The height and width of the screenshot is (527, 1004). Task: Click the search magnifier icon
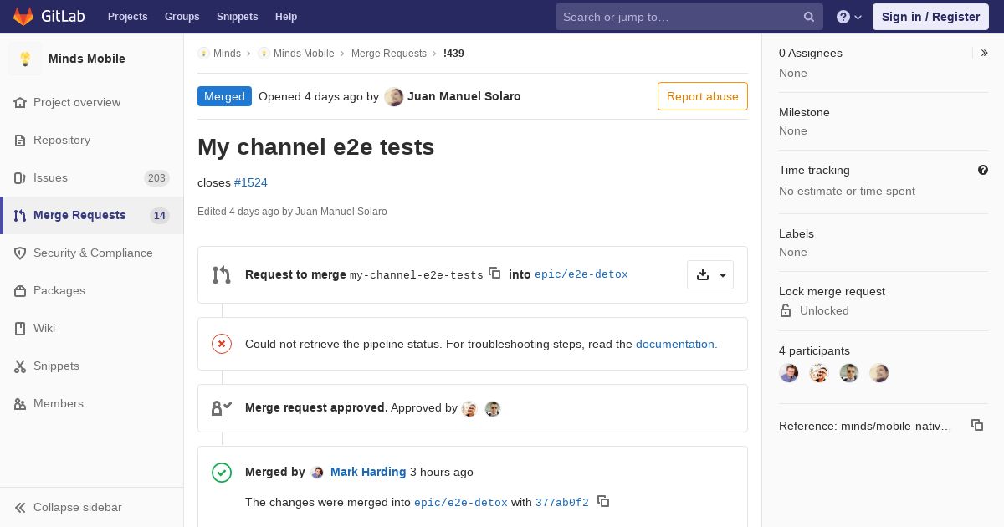pyautogui.click(x=809, y=17)
